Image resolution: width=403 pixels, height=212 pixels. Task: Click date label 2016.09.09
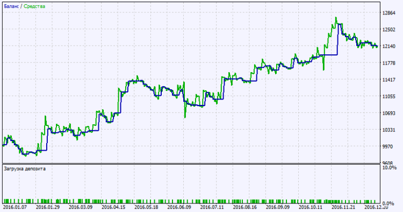(278, 207)
